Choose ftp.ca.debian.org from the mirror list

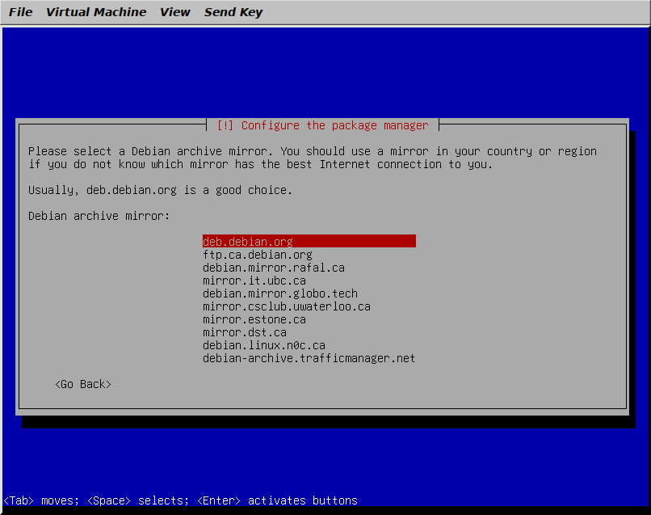(x=257, y=255)
